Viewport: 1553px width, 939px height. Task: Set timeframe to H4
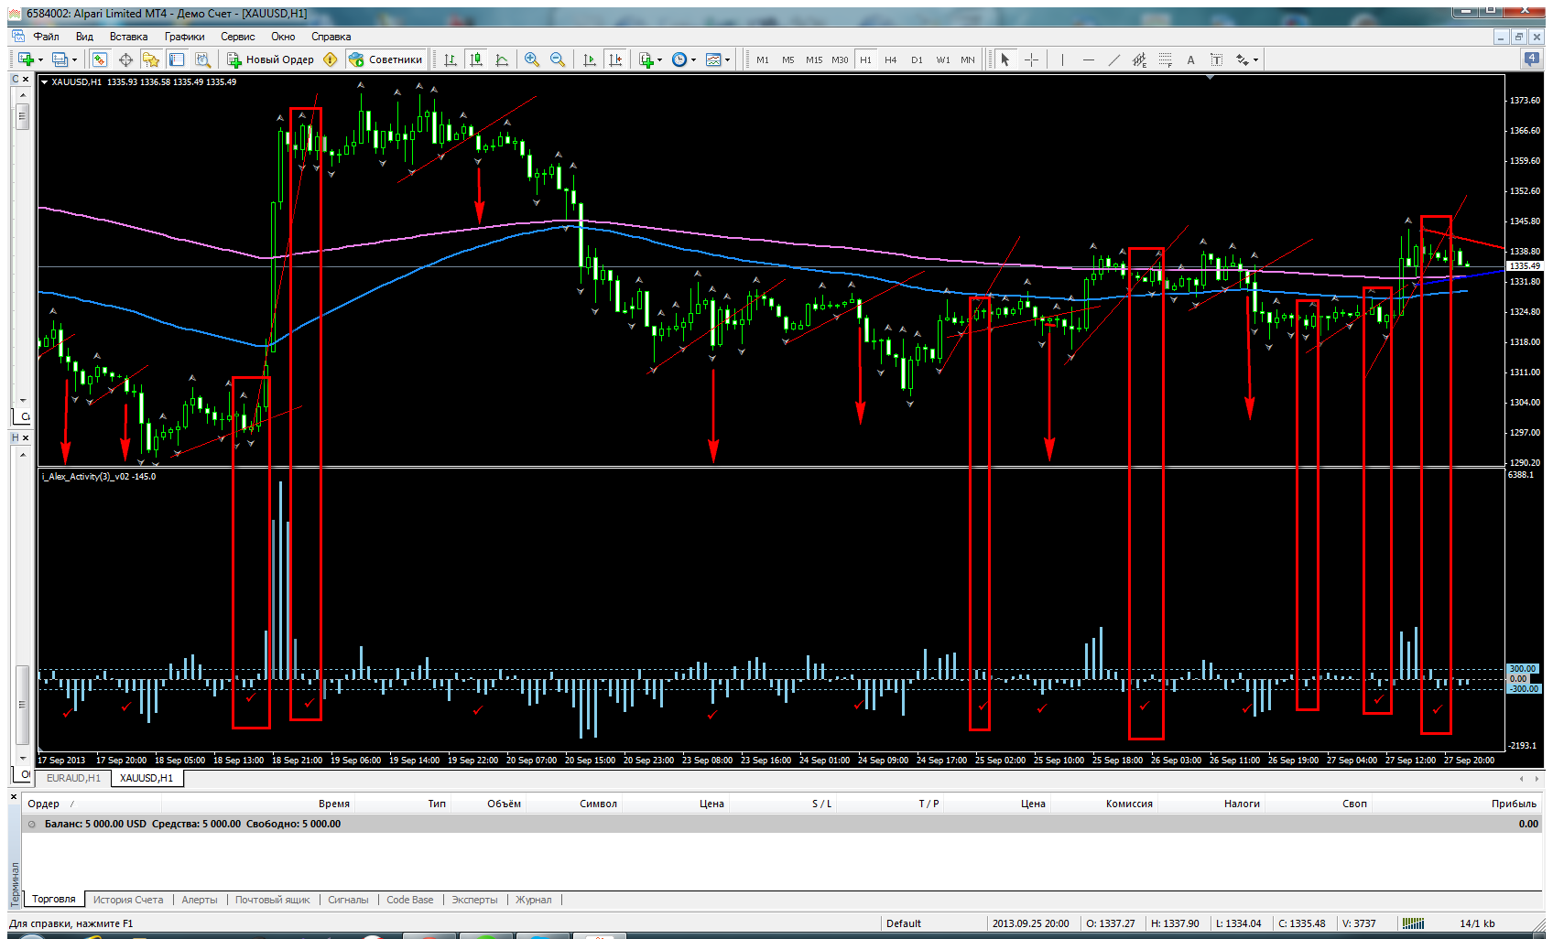[891, 59]
